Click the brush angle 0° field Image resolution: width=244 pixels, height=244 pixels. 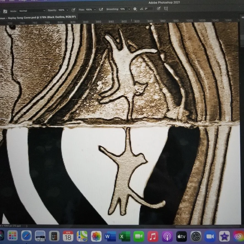click(149, 9)
